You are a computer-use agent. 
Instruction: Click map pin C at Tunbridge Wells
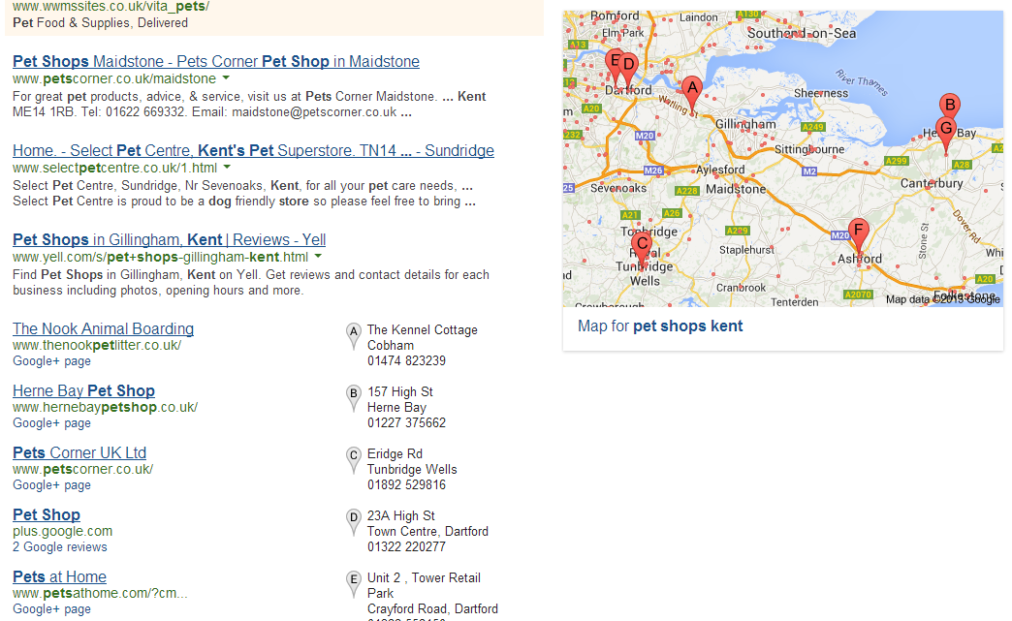click(641, 245)
